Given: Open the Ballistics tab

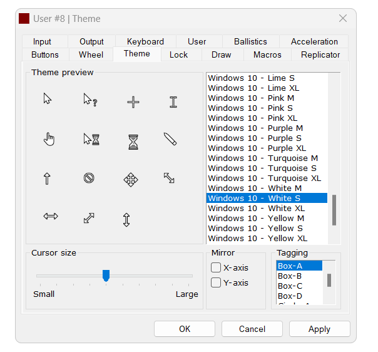Looking at the screenshot, I should (x=250, y=42).
